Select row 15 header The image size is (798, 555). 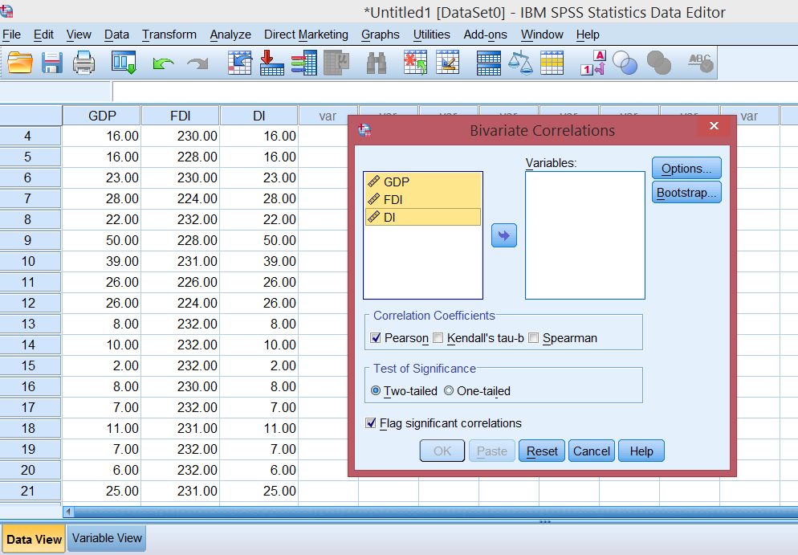(30, 365)
